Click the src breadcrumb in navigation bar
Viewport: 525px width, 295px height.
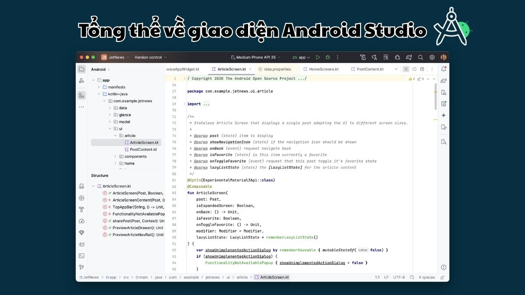point(125,277)
